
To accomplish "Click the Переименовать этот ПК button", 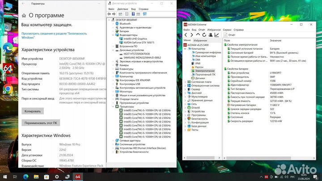I will (x=41, y=123).
